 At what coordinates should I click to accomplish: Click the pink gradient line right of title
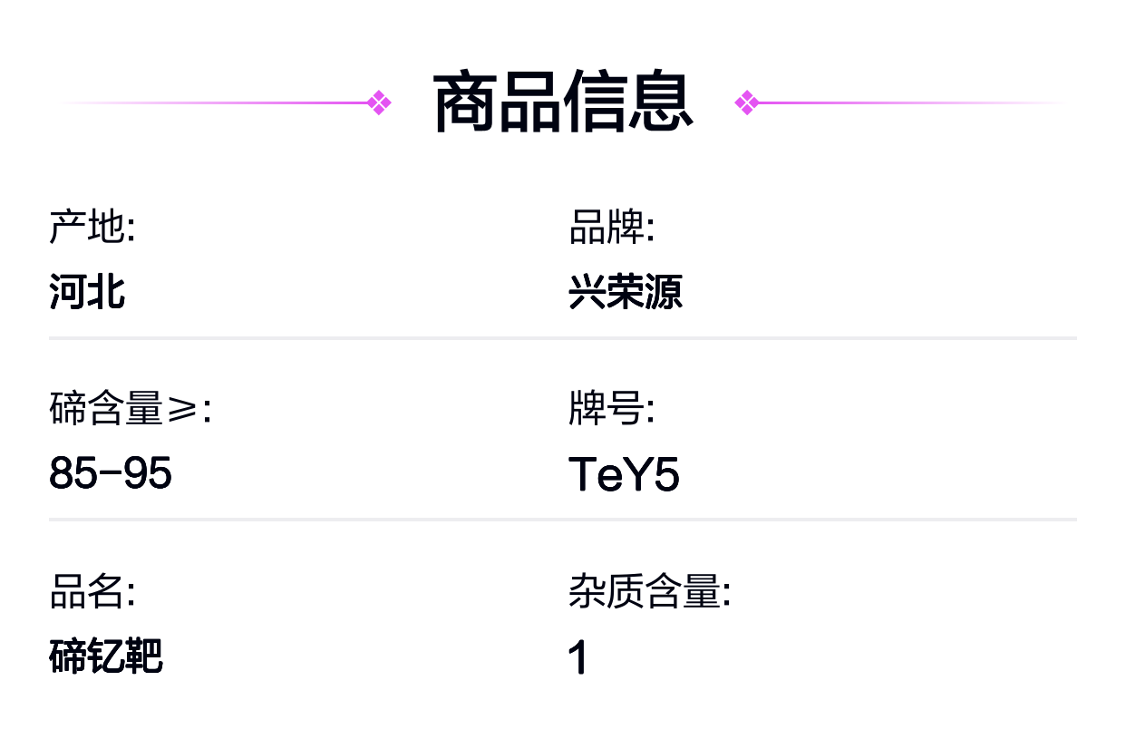(907, 102)
